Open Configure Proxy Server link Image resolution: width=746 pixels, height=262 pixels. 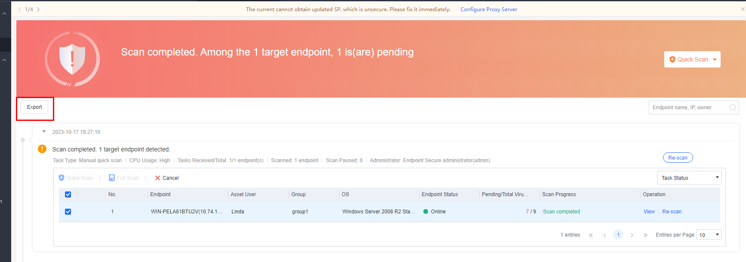(489, 9)
